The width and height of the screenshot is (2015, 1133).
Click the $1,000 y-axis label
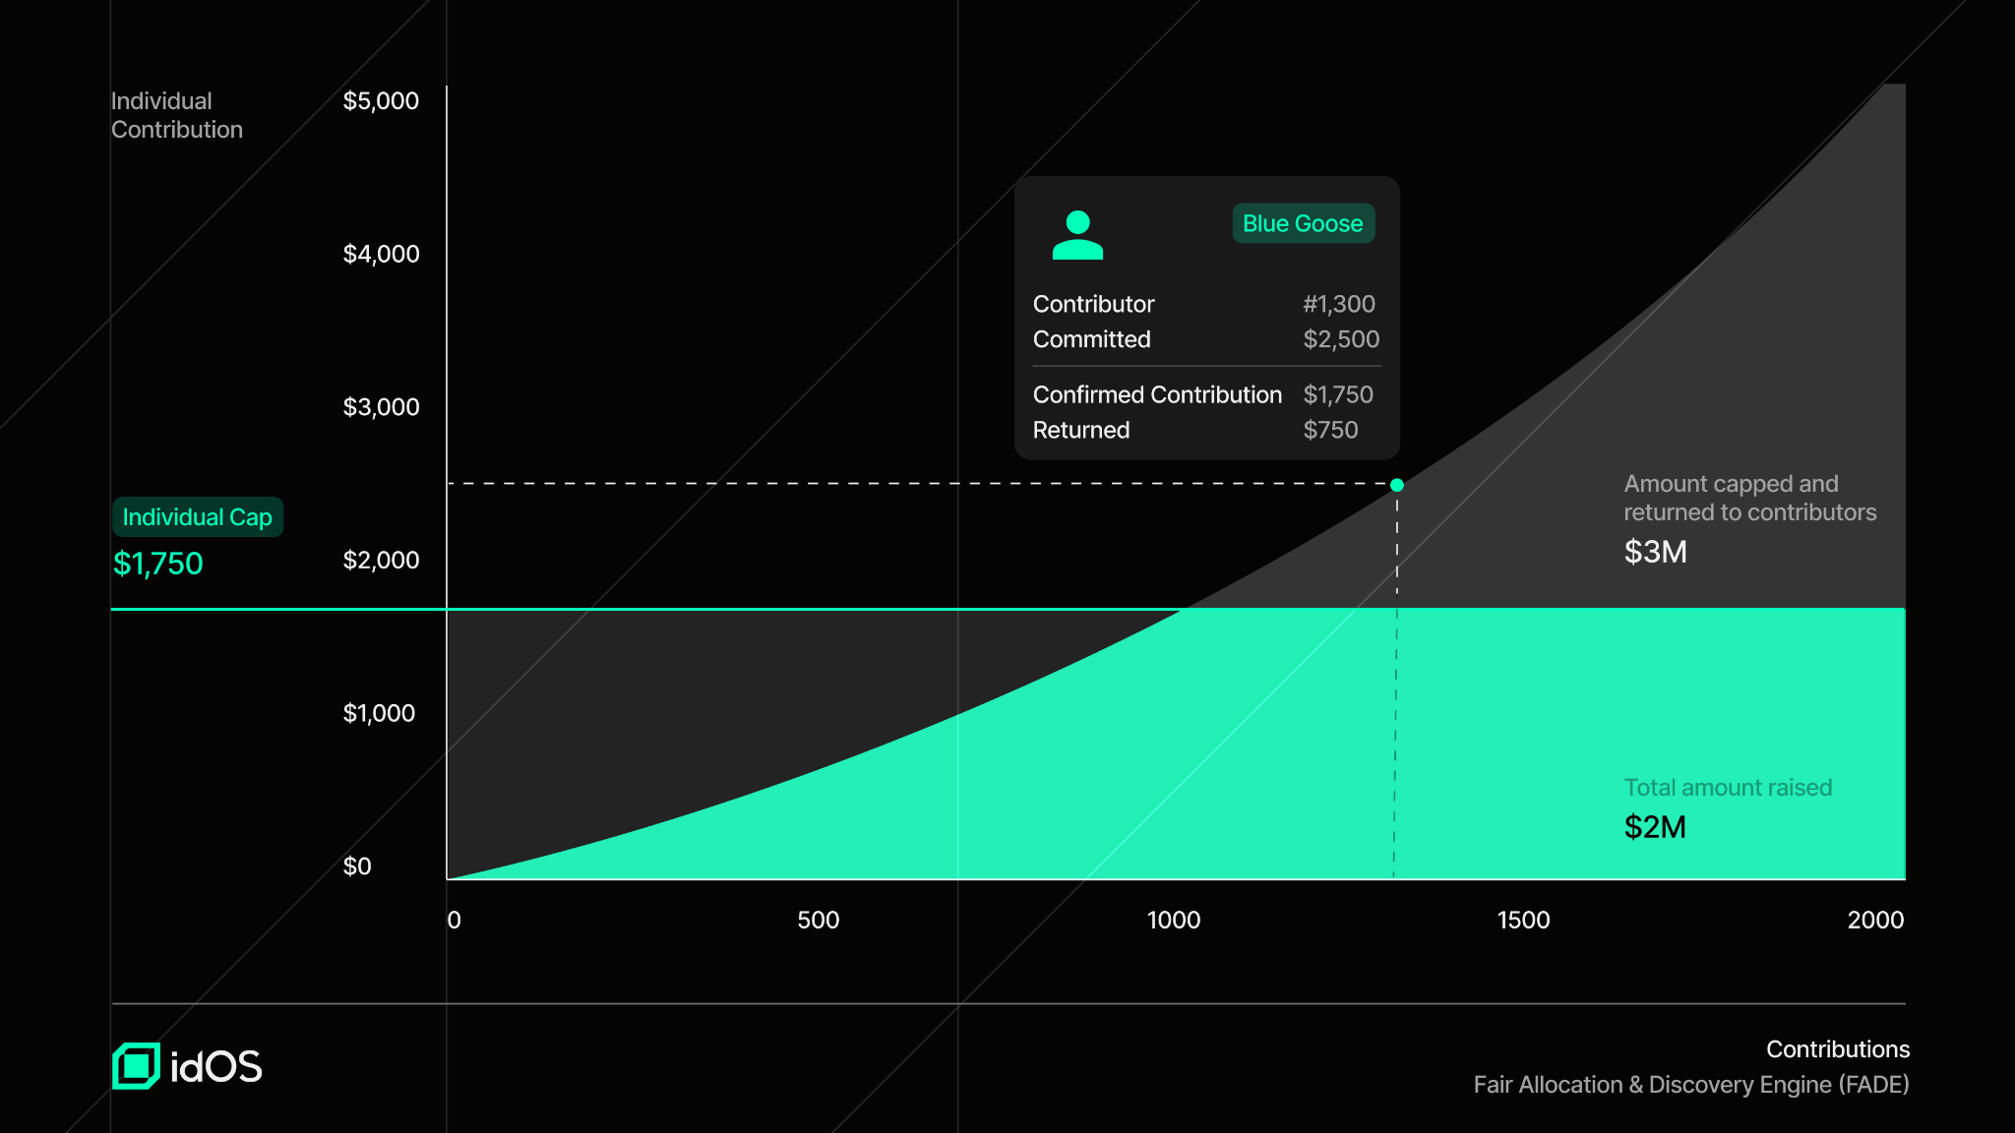pyautogui.click(x=379, y=713)
